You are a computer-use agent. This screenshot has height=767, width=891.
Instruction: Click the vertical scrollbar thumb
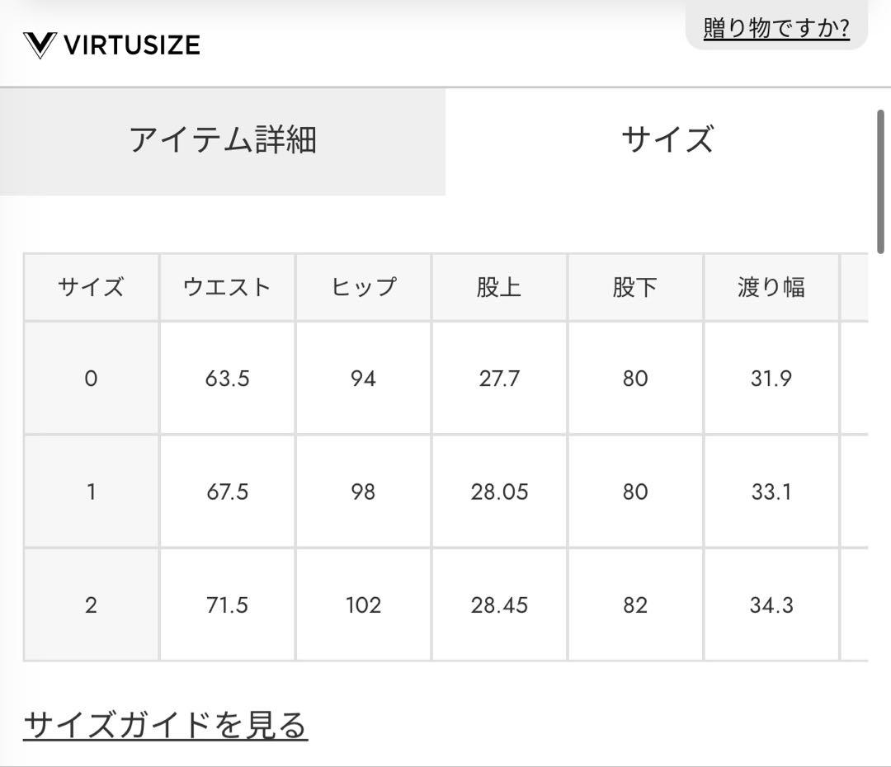[x=880, y=181]
